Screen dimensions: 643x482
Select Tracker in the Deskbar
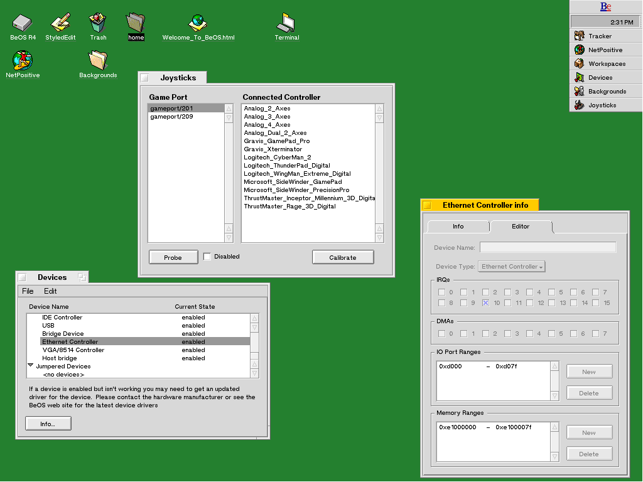click(606, 36)
